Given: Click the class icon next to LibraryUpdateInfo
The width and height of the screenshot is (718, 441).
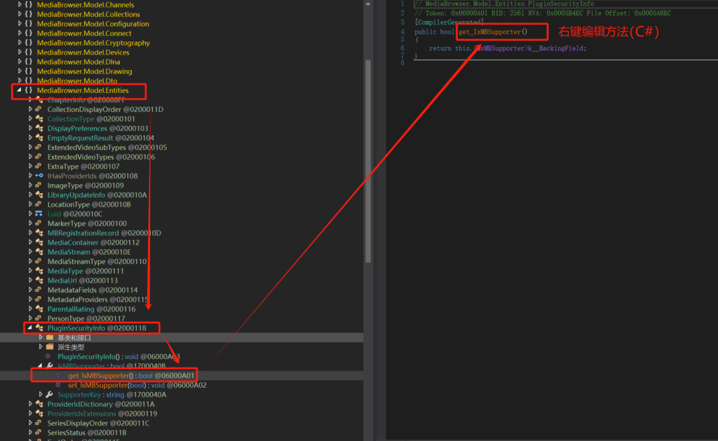Looking at the screenshot, I should click(39, 195).
